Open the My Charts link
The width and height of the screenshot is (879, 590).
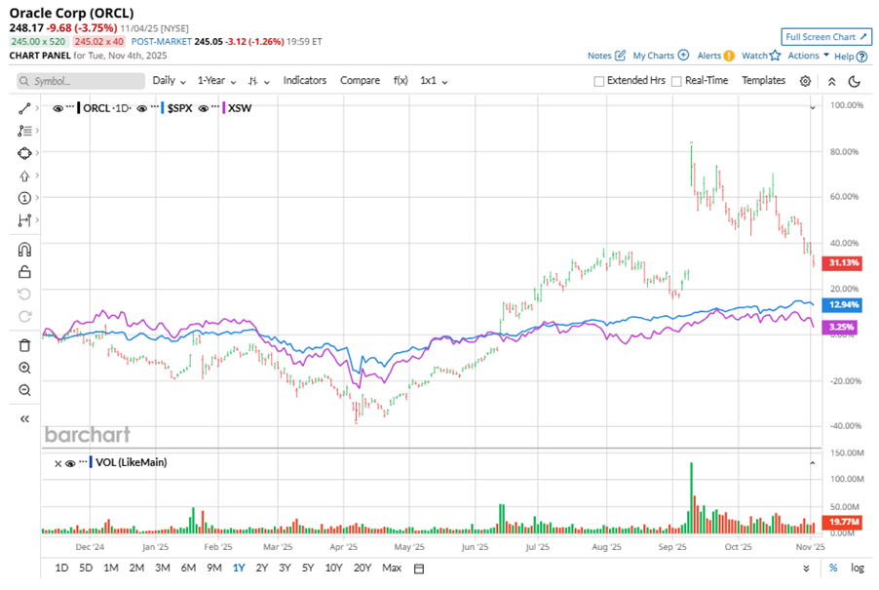pyautogui.click(x=654, y=55)
